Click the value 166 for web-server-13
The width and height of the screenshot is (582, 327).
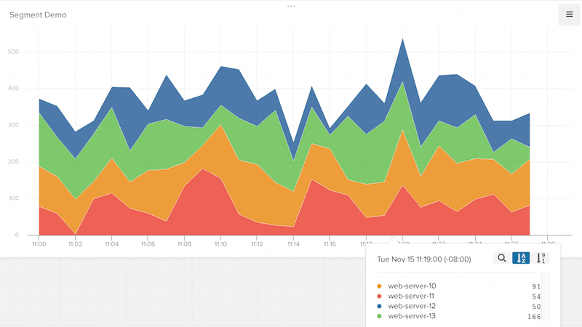coord(534,316)
